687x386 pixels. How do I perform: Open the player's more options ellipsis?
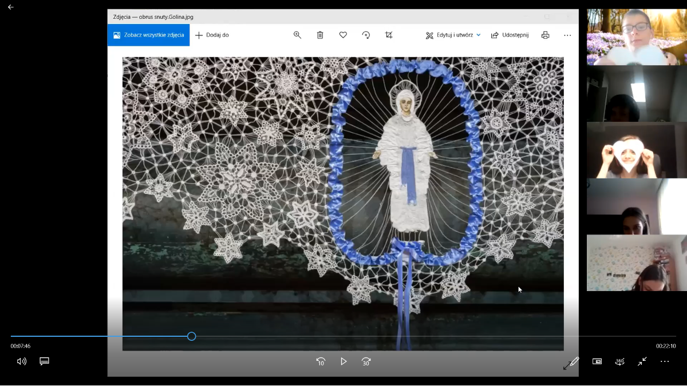[x=665, y=361]
